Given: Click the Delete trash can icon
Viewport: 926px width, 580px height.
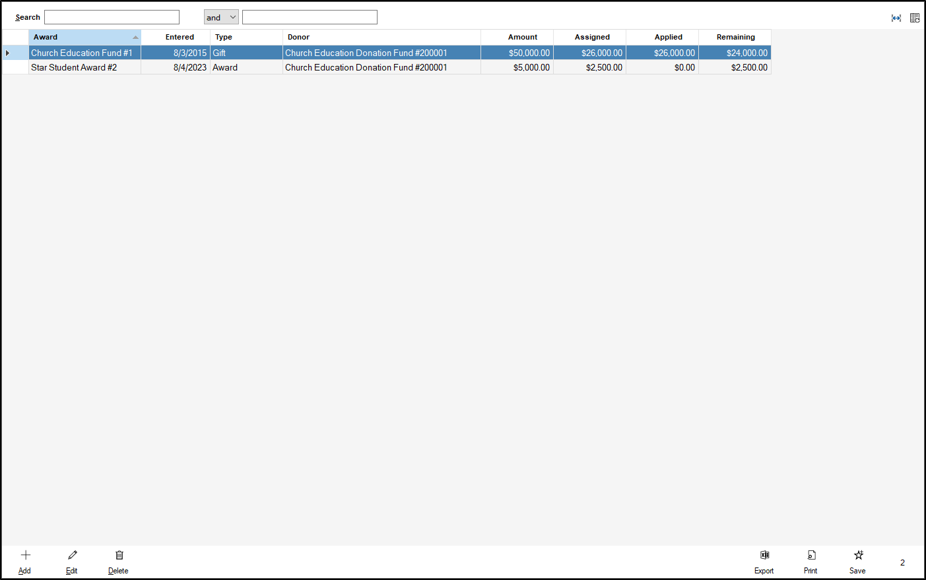Looking at the screenshot, I should (119, 556).
